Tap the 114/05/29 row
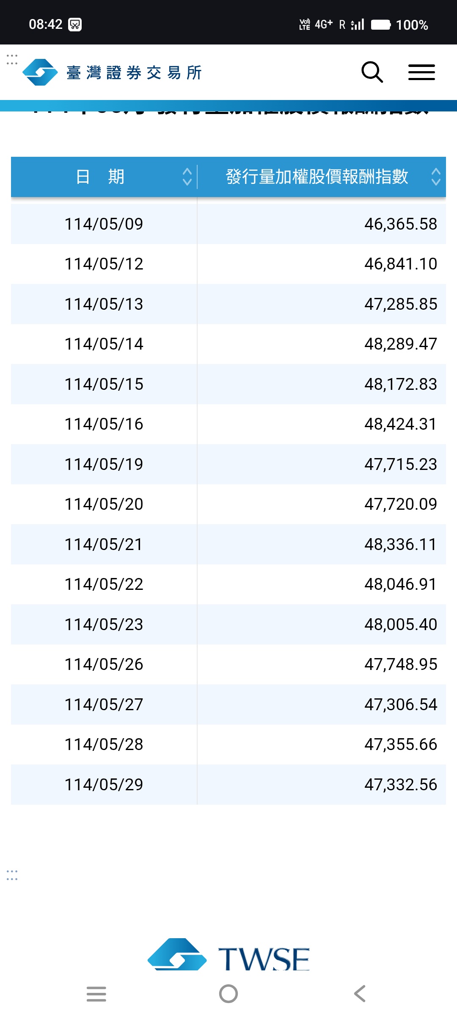 click(x=228, y=784)
